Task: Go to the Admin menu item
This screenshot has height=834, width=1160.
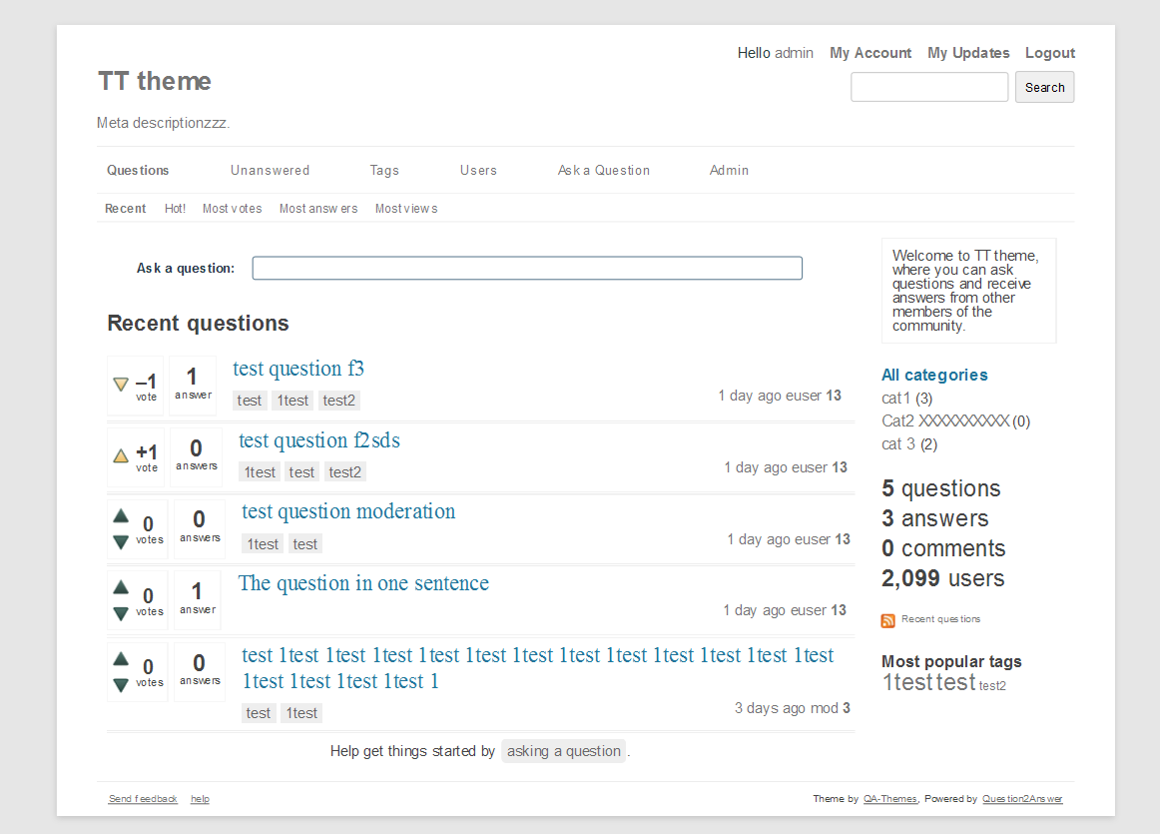Action: point(729,171)
